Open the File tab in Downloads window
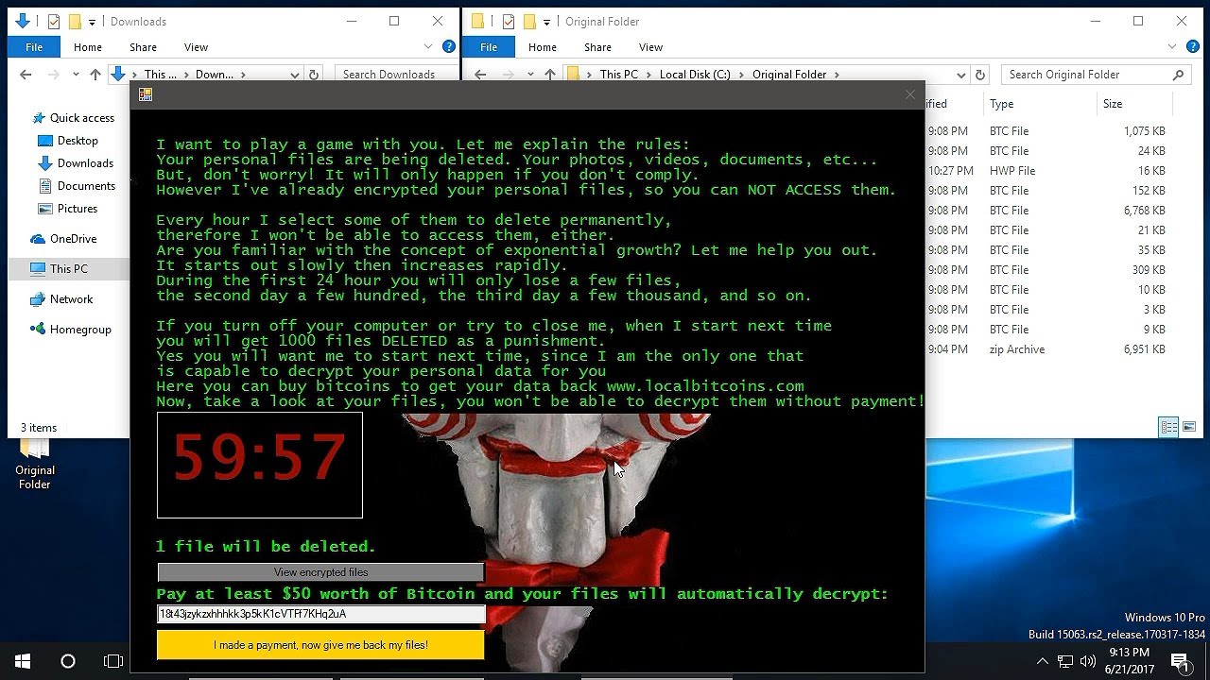1210x680 pixels. click(x=34, y=47)
